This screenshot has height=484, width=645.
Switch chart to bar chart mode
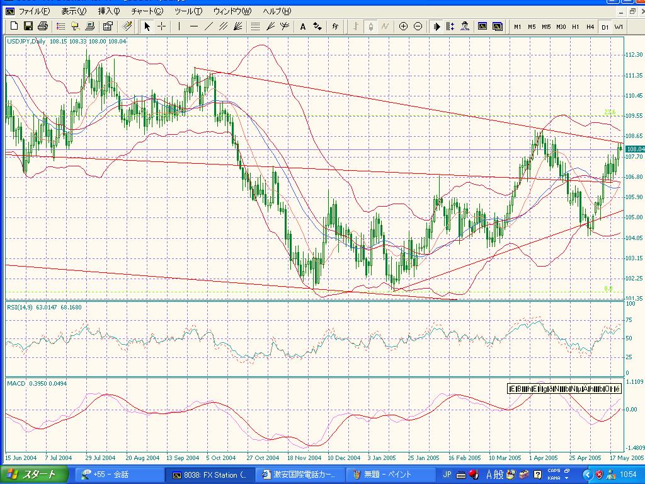[x=356, y=26]
